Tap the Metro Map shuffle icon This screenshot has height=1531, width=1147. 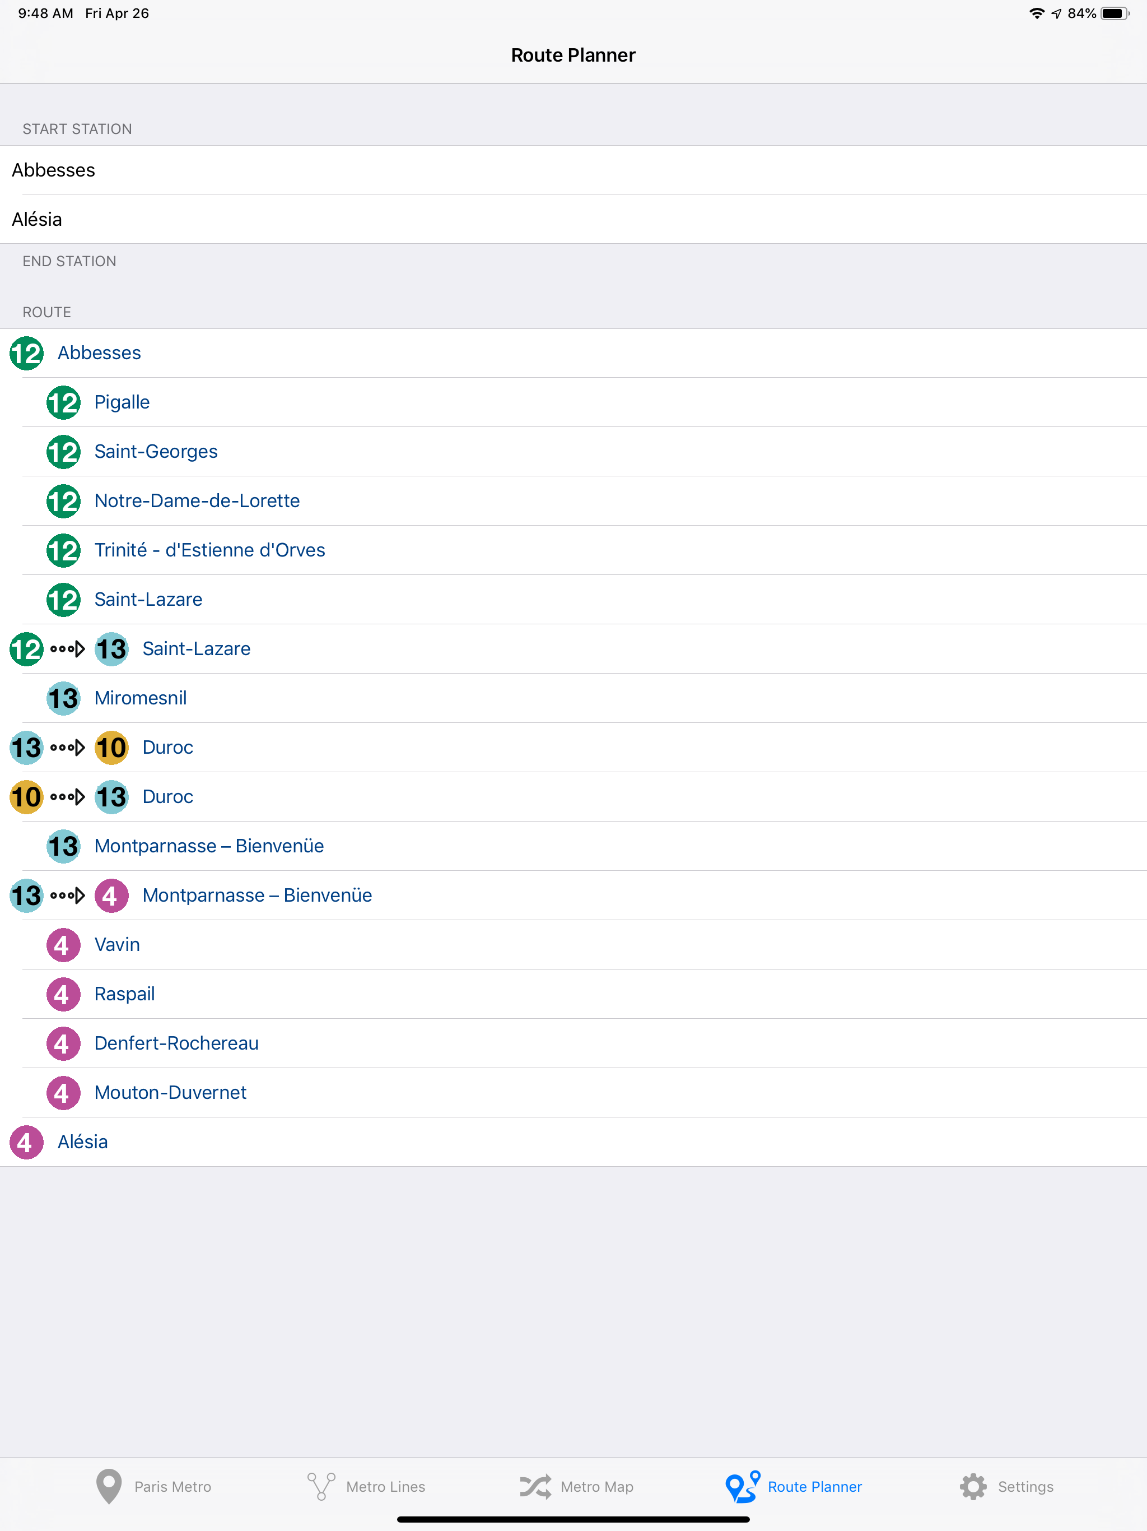[x=535, y=1487]
